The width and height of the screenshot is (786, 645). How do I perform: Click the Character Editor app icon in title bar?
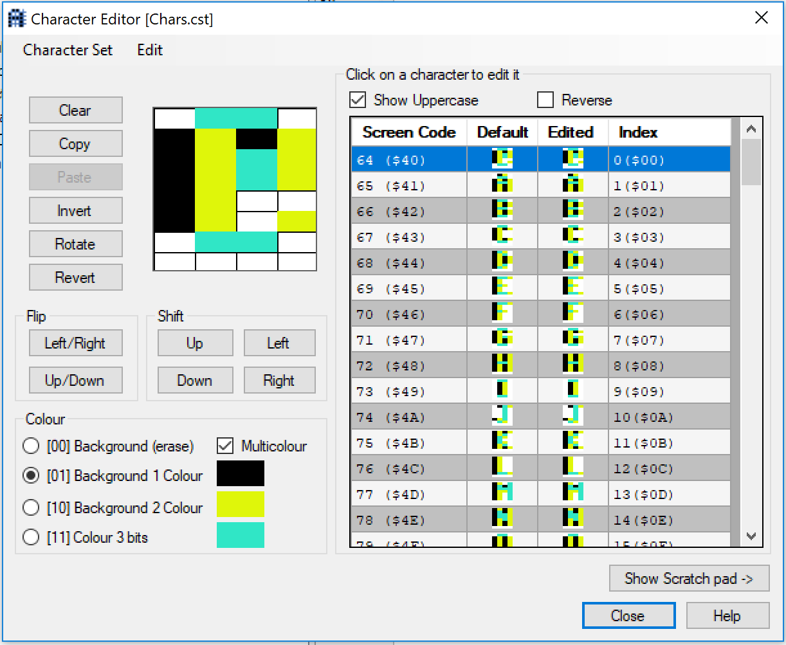pyautogui.click(x=17, y=19)
